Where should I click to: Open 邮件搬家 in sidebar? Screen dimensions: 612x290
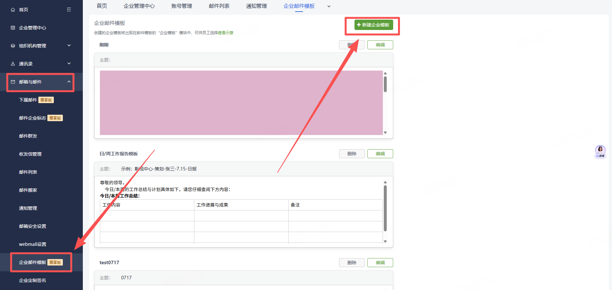click(x=28, y=190)
